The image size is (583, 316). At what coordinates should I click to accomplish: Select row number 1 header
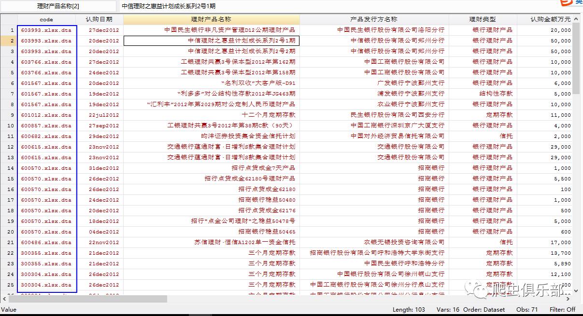(x=9, y=30)
